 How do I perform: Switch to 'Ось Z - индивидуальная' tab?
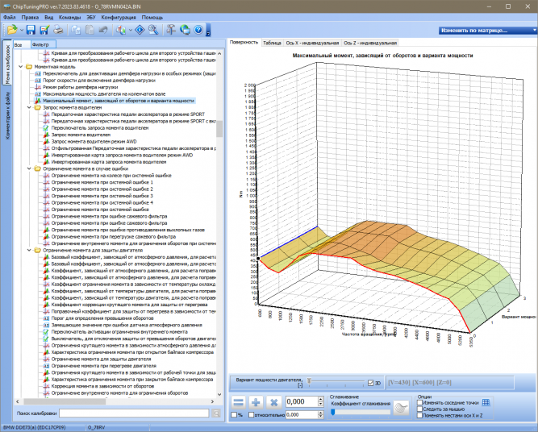coord(370,43)
